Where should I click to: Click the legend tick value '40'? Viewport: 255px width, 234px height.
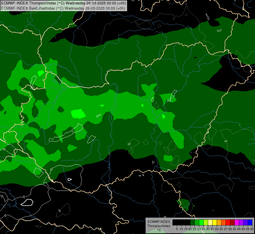tap(235, 229)
